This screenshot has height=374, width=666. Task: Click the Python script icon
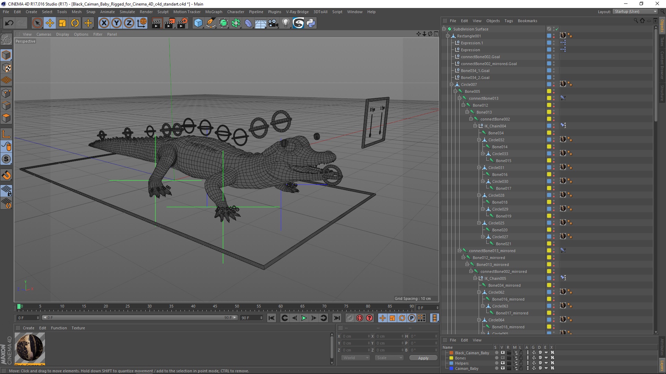311,23
